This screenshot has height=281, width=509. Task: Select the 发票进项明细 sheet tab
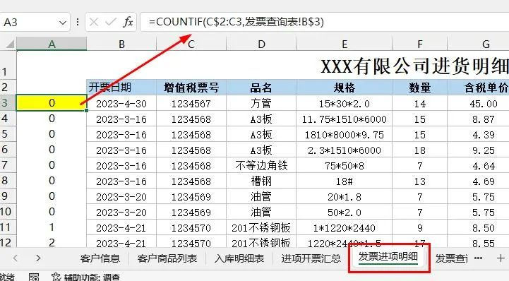388,257
